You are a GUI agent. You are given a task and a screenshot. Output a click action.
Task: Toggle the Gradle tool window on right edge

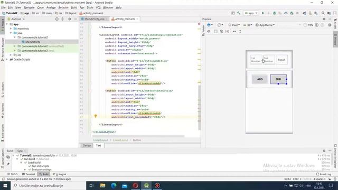(x=335, y=24)
